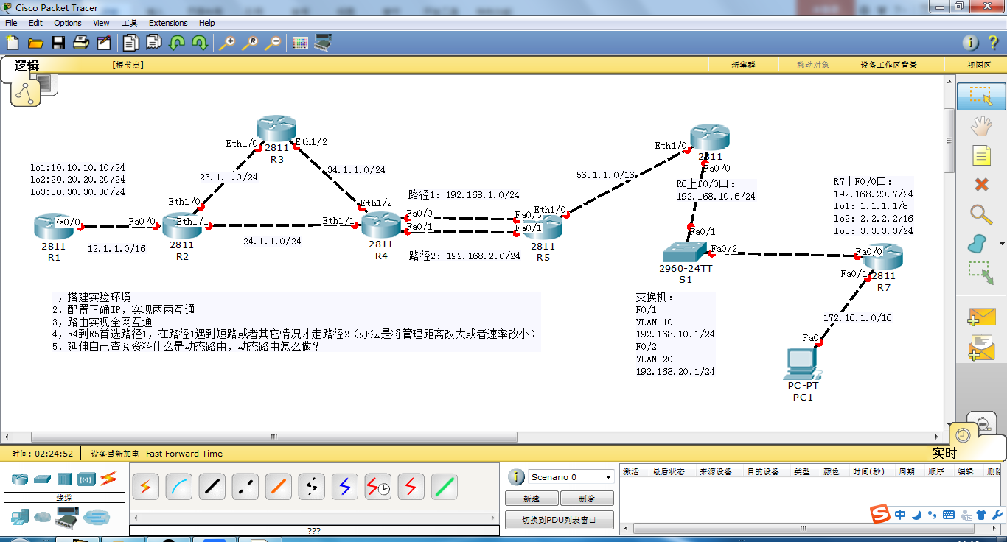1007x542 pixels.
Task: Open the drawing palette
Action: click(x=300, y=43)
